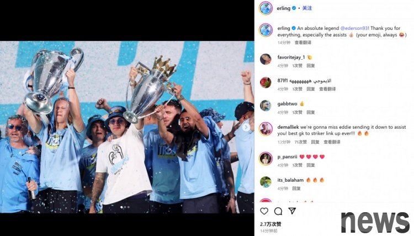Reply to gabbtwo's comment

311,112
